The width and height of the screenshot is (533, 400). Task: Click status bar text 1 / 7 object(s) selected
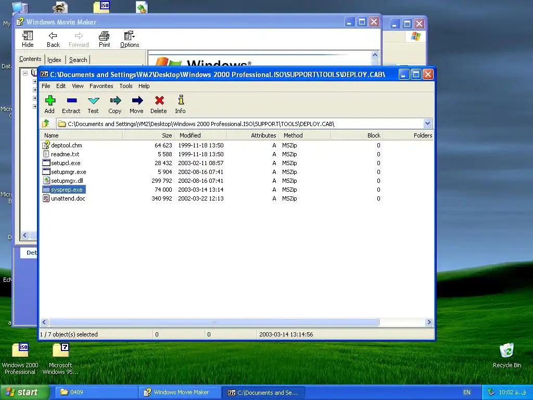coord(69,334)
